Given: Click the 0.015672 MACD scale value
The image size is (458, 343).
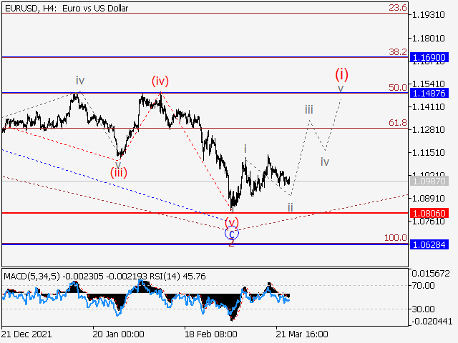Looking at the screenshot, I should click(431, 274).
